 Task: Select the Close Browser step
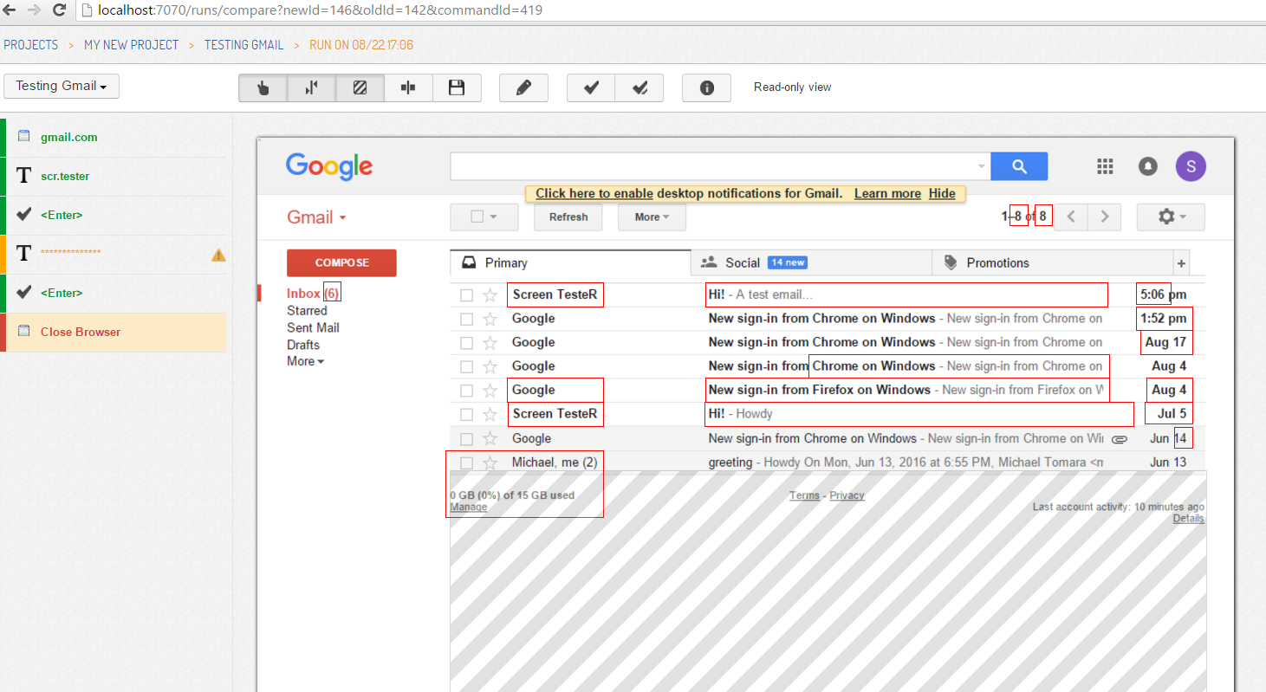coord(113,332)
